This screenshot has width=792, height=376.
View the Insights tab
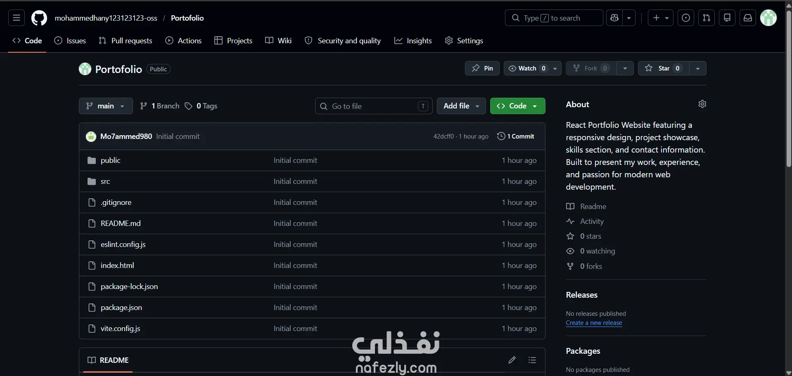pyautogui.click(x=413, y=41)
